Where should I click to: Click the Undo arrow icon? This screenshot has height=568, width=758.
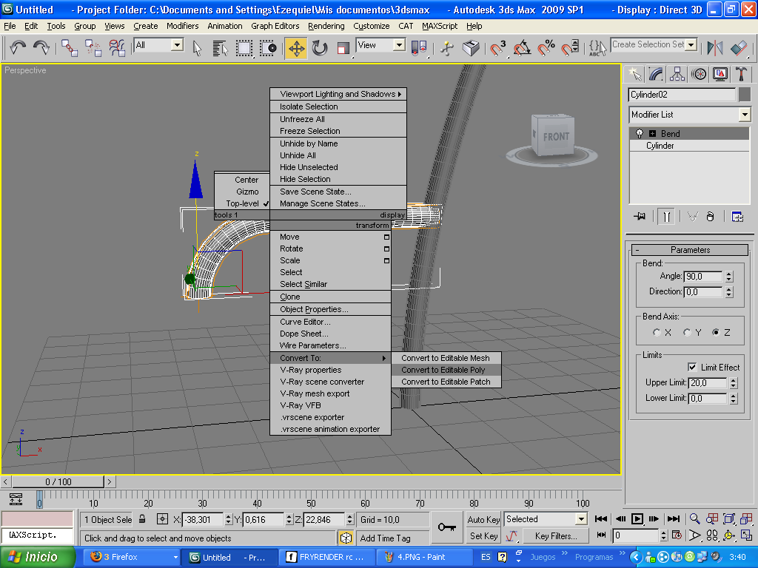[x=18, y=47]
